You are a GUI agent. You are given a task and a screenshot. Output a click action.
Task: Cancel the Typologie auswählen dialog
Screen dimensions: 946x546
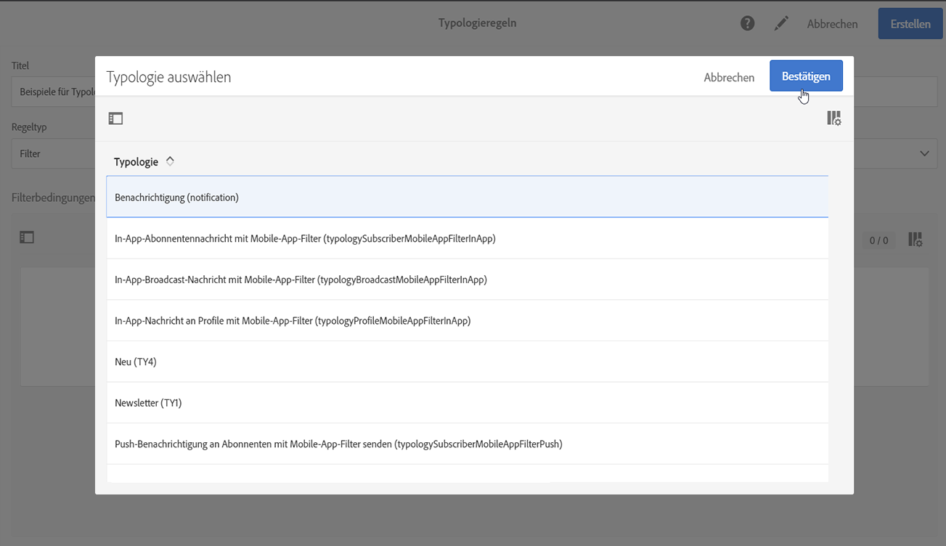729,78
